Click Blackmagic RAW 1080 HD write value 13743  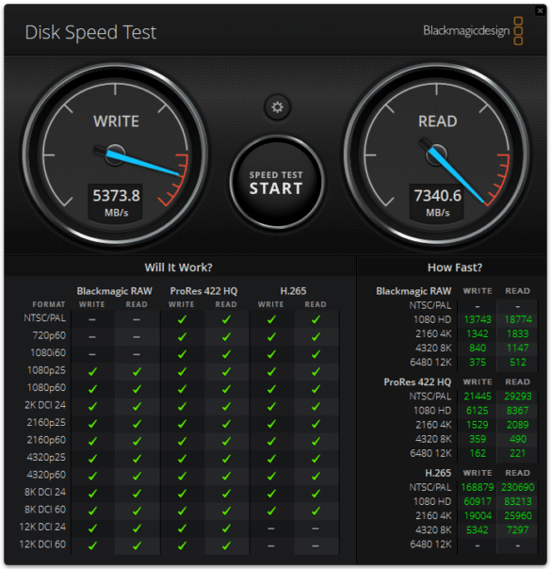(x=478, y=319)
